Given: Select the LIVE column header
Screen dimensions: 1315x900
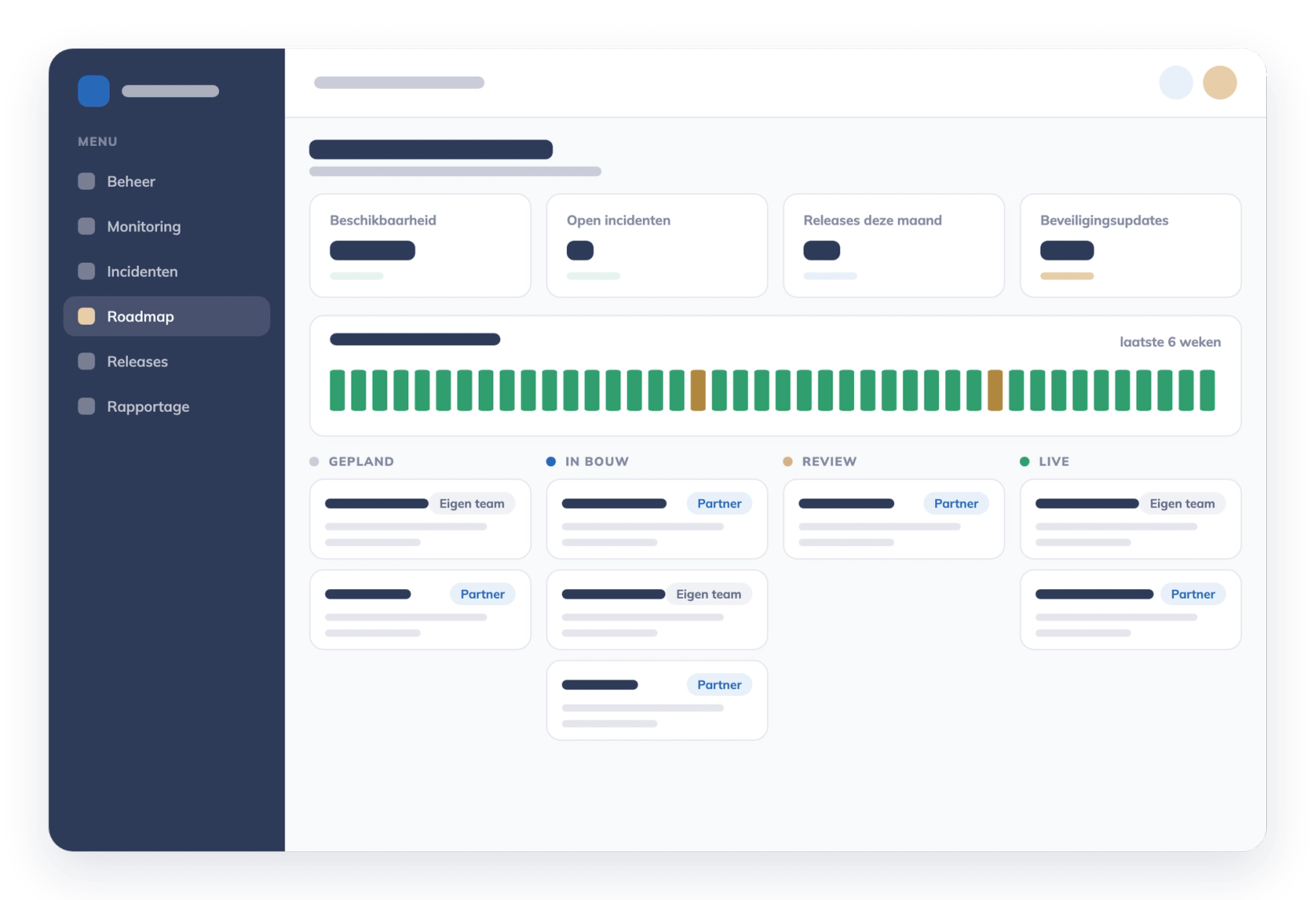Looking at the screenshot, I should coord(1045,461).
